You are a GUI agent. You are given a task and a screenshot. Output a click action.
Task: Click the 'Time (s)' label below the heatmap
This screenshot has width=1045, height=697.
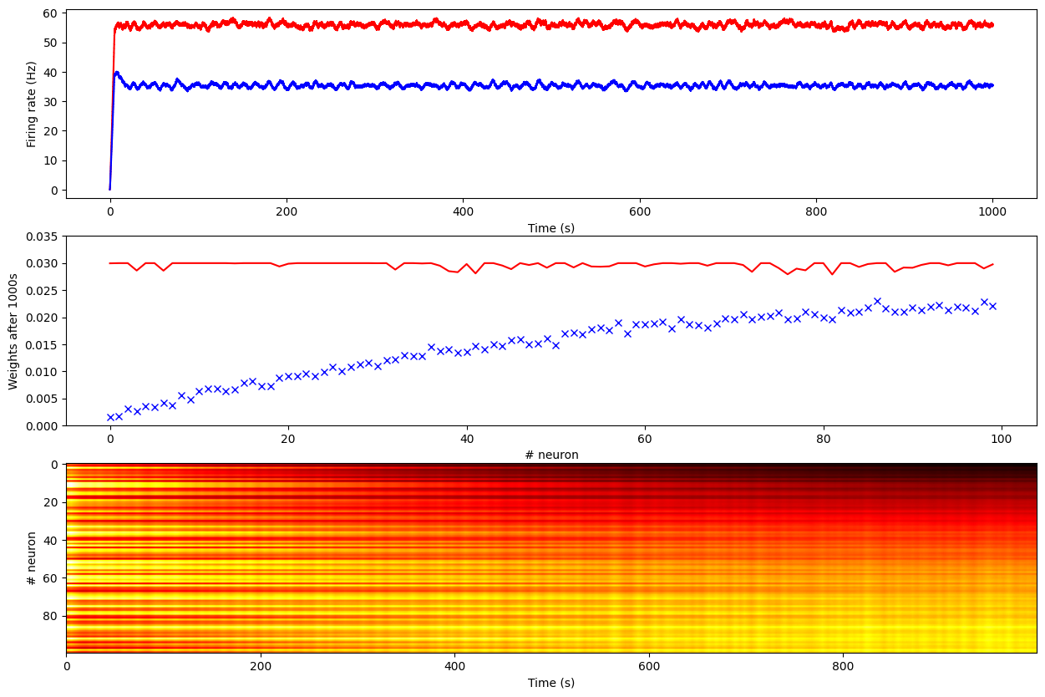(551, 683)
